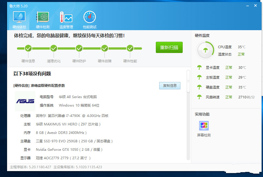
Task: Click the ASUS brand logo
Action: (25, 101)
